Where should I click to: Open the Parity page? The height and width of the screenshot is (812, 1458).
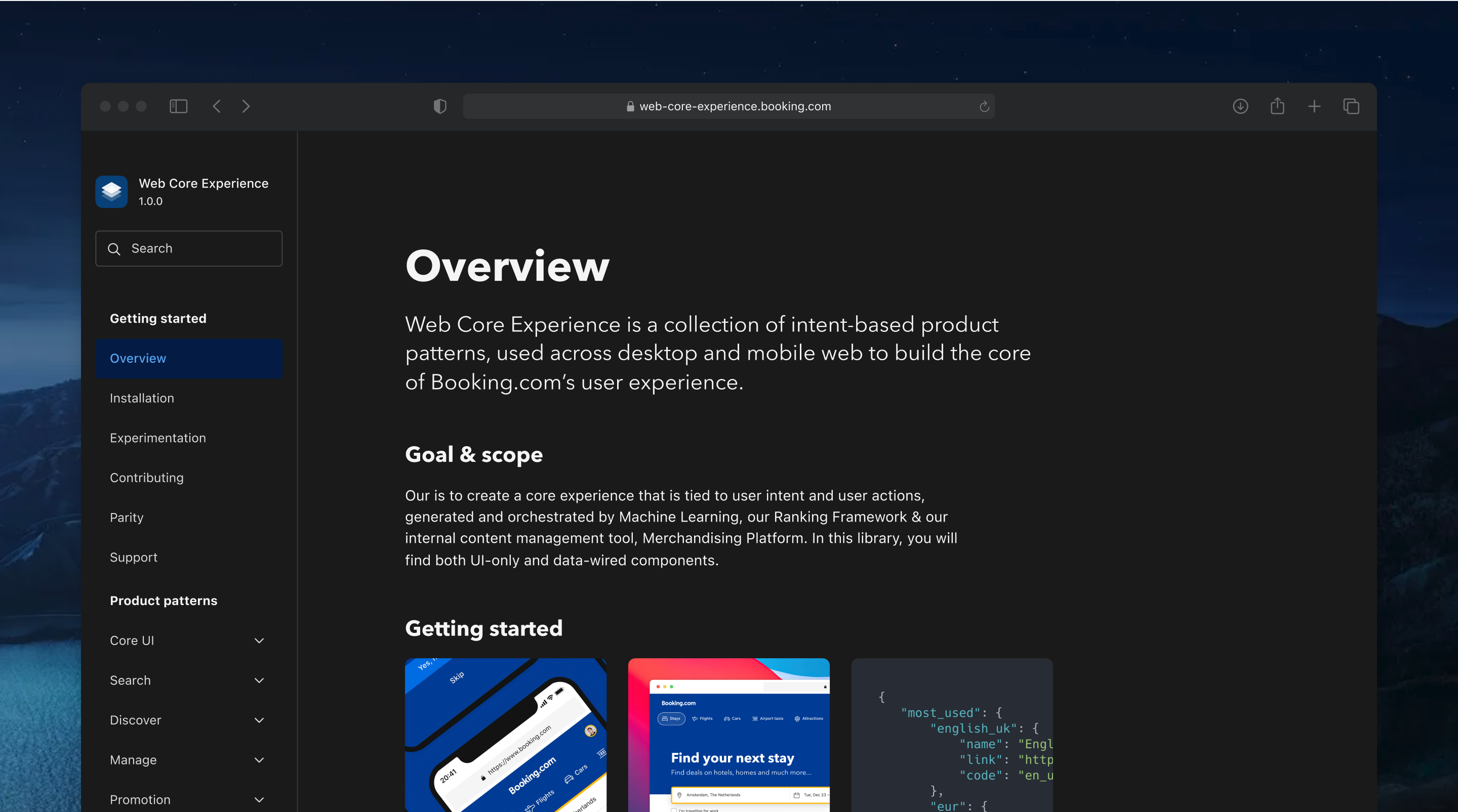click(x=127, y=518)
